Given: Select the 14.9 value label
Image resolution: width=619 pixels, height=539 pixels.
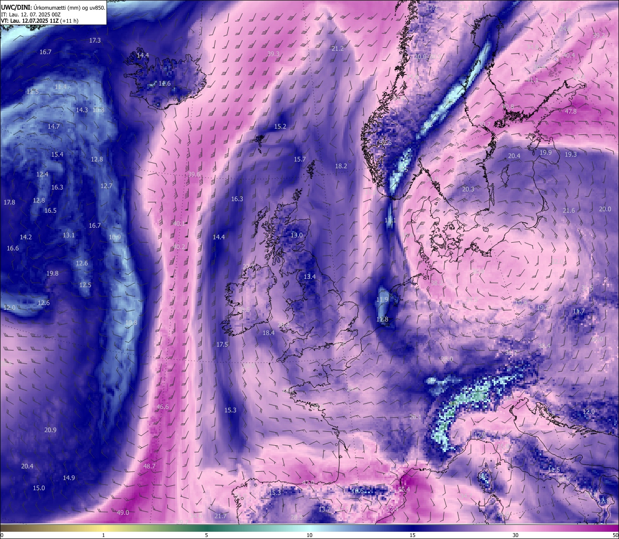Looking at the screenshot, I should tap(69, 478).
